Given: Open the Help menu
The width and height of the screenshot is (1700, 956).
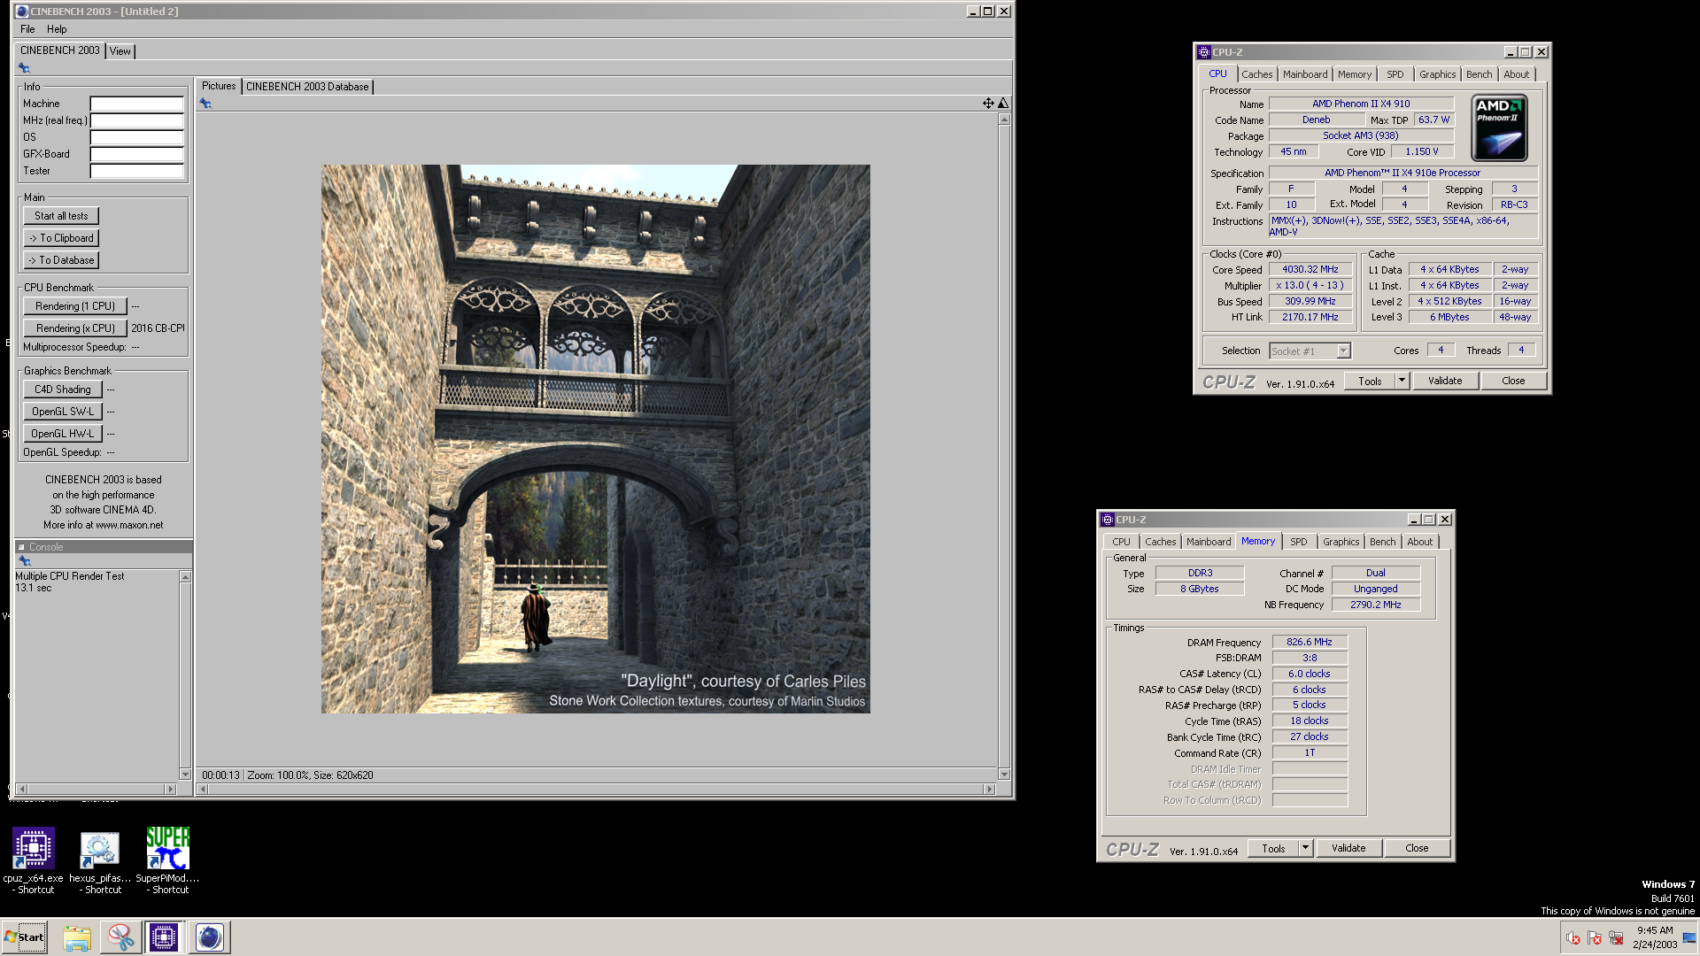Looking at the screenshot, I should tap(57, 29).
